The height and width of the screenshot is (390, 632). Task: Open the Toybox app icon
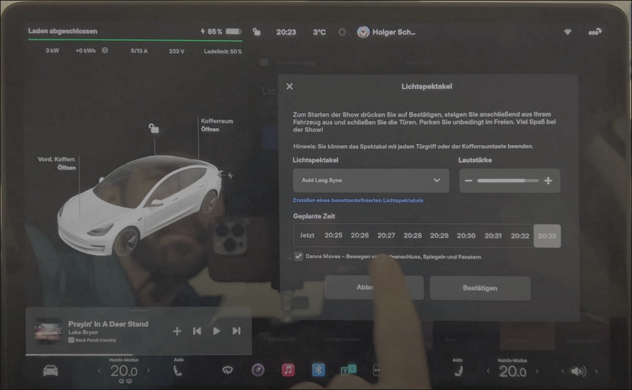click(x=348, y=370)
